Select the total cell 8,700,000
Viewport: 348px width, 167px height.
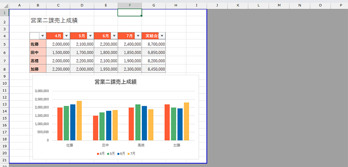(x=154, y=44)
